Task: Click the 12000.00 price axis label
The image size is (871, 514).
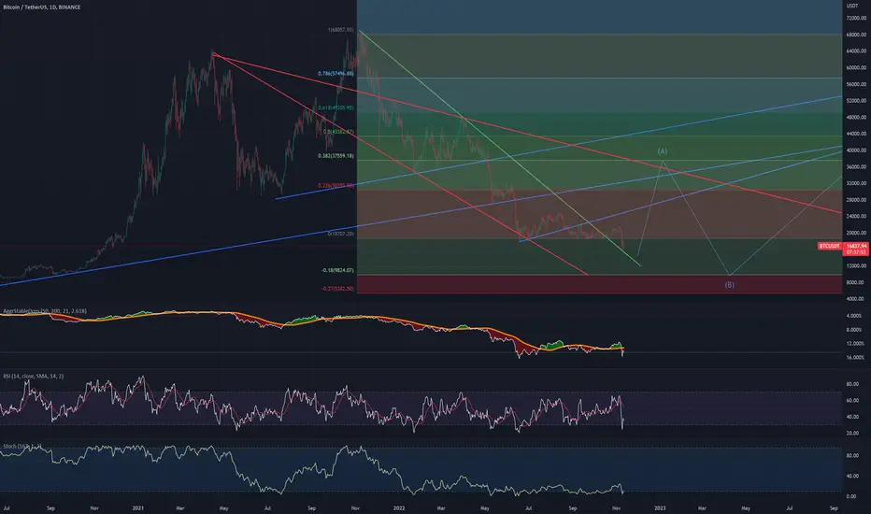Action: click(x=856, y=265)
